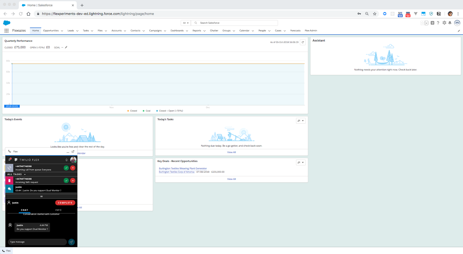Image resolution: width=463 pixels, height=254 pixels.
Task: Open the Key Deals filter dropdown
Action: point(301,162)
